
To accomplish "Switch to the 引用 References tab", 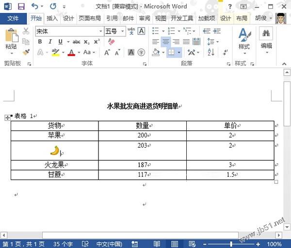I will pyautogui.click(x=112, y=18).
